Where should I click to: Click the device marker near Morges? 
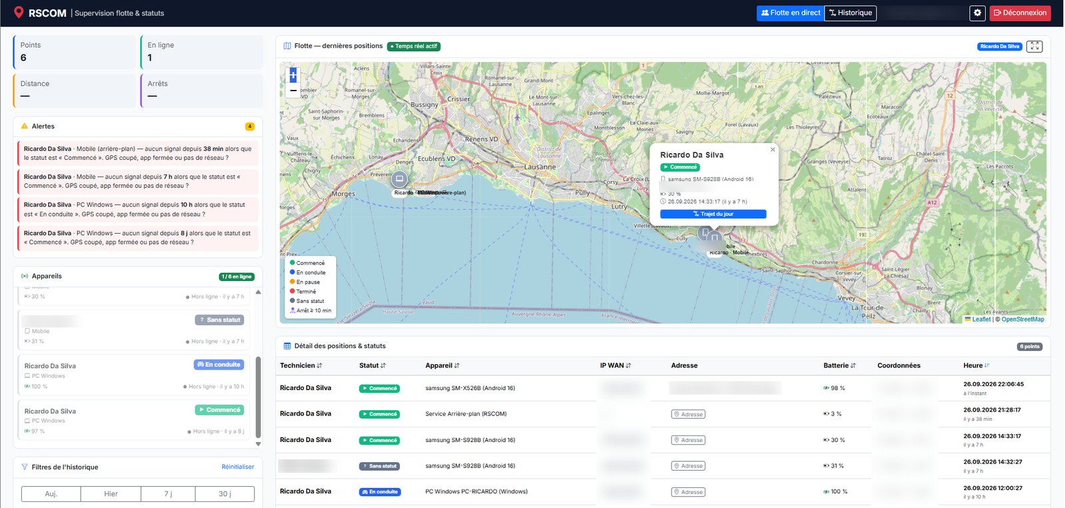399,179
